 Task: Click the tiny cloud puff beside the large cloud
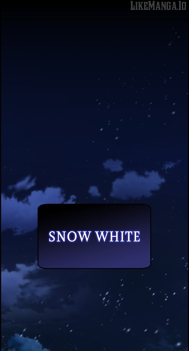[x=94, y=191]
